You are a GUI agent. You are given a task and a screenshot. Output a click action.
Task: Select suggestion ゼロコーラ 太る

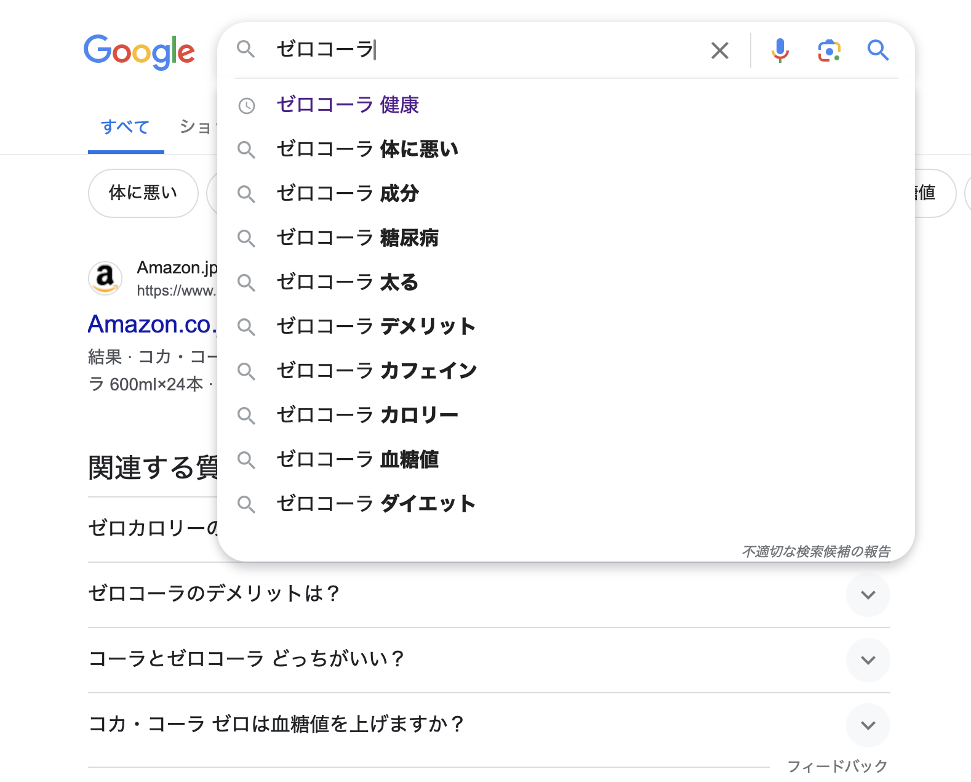pos(565,283)
